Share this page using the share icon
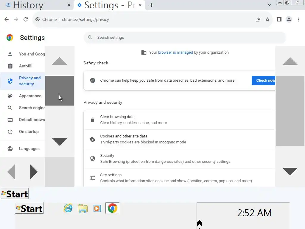The image size is (305, 229). point(258,19)
